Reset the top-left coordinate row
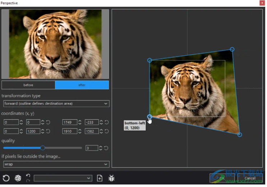Image resolution: width=267 pixels, height=187 pixels. pos(48,122)
